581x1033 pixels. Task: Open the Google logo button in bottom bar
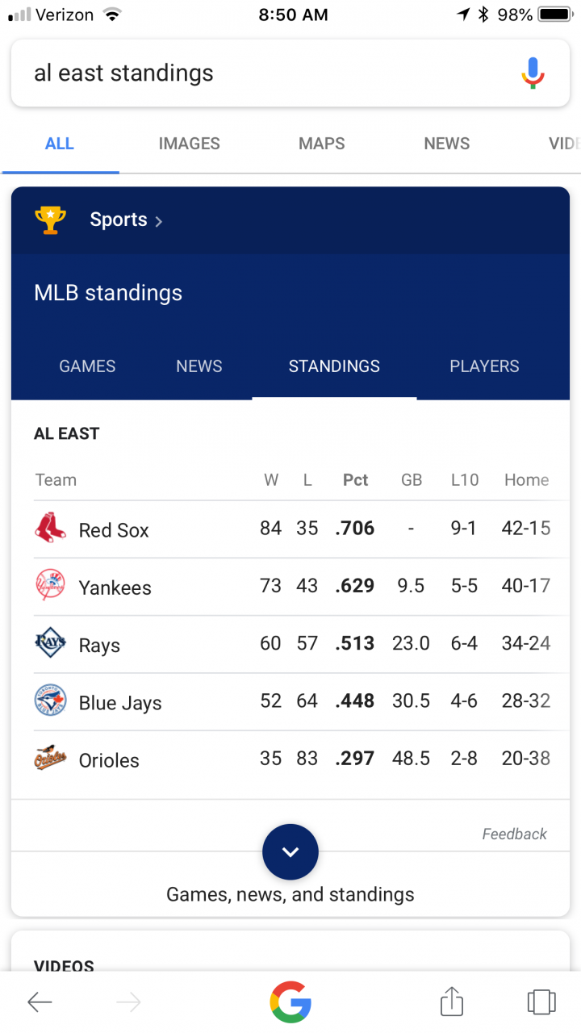tap(290, 1002)
